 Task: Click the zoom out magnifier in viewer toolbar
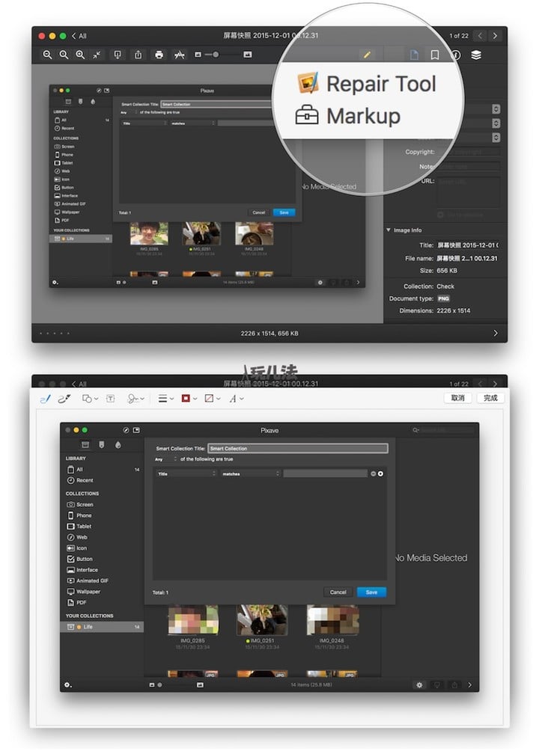point(47,55)
